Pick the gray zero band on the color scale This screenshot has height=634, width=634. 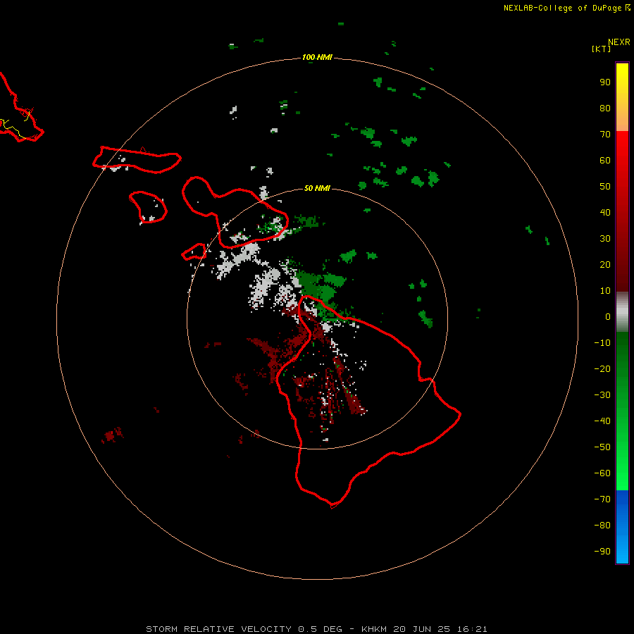coord(622,312)
